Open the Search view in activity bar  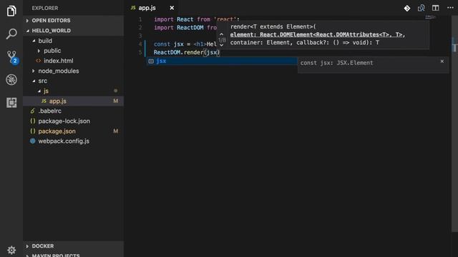pos(11,34)
